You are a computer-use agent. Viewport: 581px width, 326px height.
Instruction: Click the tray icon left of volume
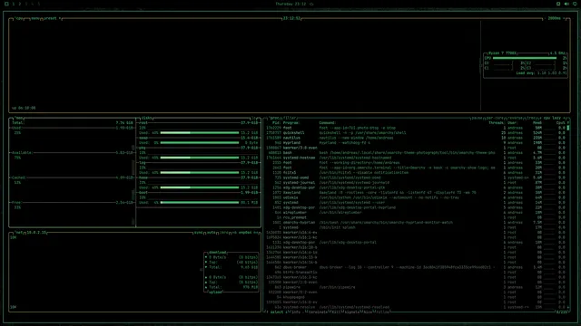tap(558, 4)
